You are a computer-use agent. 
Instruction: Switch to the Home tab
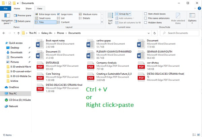coord(17,9)
